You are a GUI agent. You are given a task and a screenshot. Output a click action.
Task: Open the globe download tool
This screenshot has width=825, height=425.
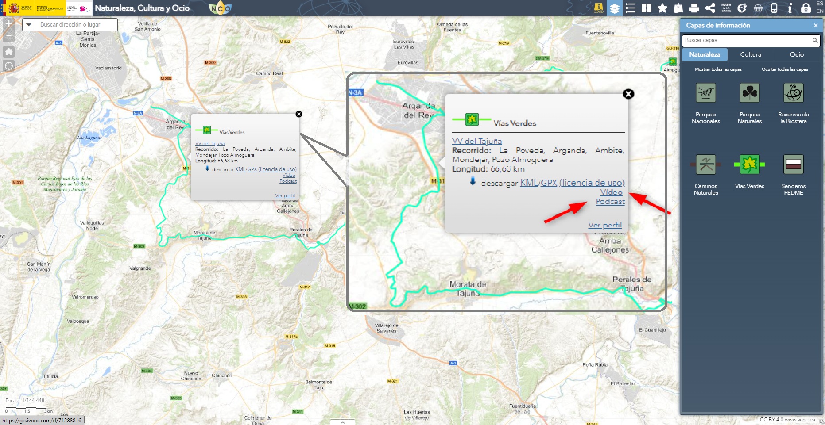[742, 8]
